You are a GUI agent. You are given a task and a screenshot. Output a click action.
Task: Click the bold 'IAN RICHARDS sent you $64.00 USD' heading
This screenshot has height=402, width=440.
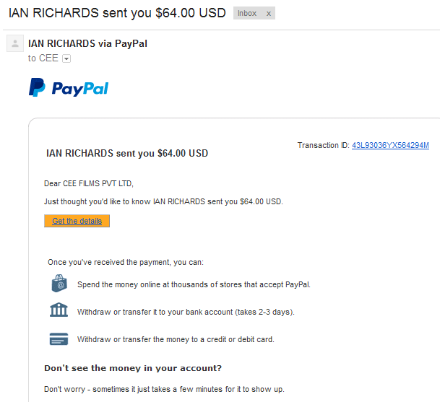click(x=127, y=153)
